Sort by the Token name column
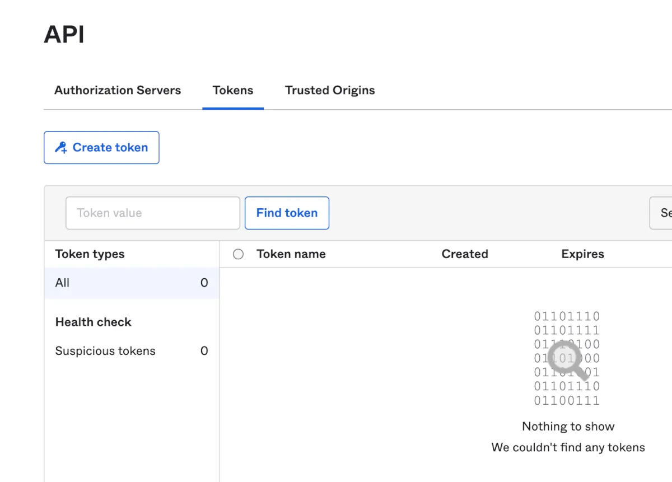The width and height of the screenshot is (672, 482). click(x=291, y=254)
